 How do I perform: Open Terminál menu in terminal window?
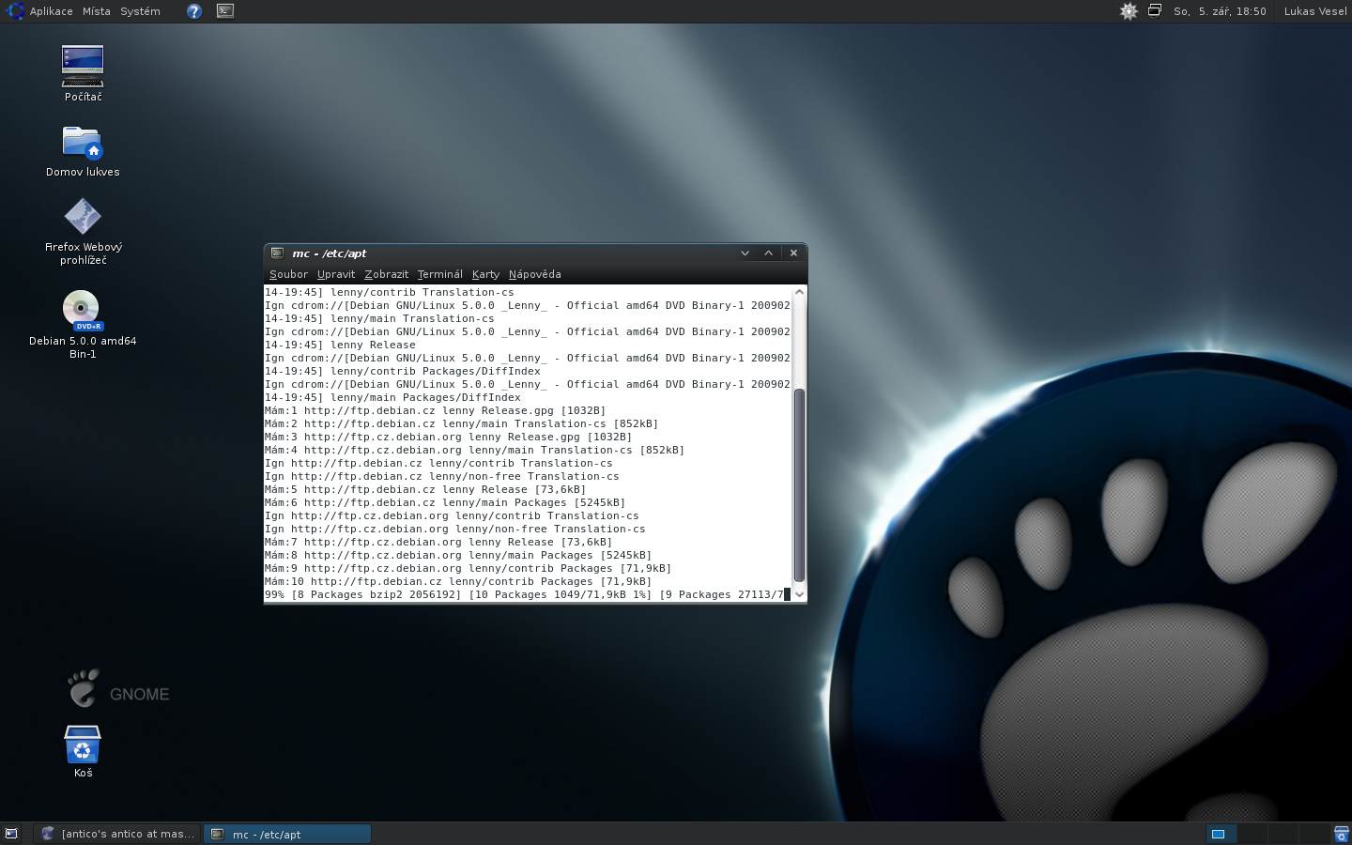pyautogui.click(x=439, y=274)
